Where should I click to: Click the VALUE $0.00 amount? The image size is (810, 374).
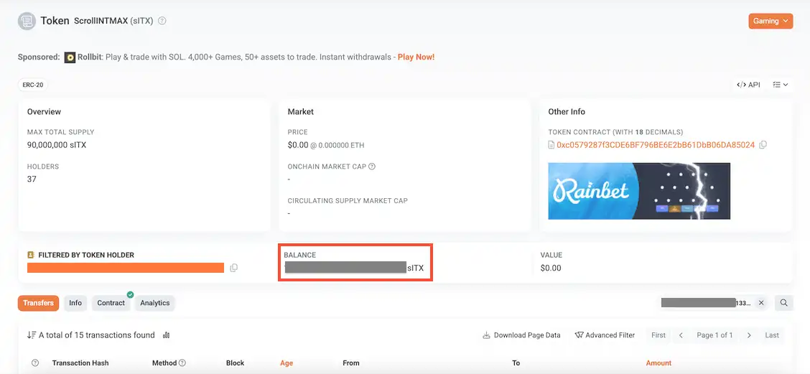[551, 268]
